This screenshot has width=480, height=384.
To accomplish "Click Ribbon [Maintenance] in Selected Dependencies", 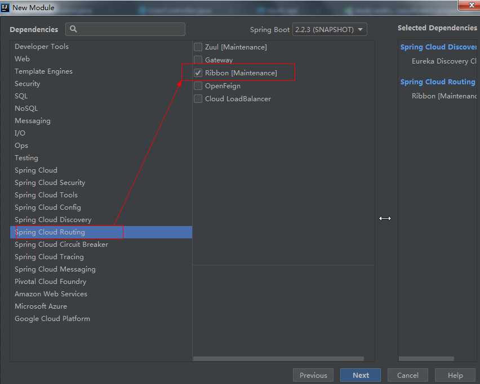I will click(444, 96).
